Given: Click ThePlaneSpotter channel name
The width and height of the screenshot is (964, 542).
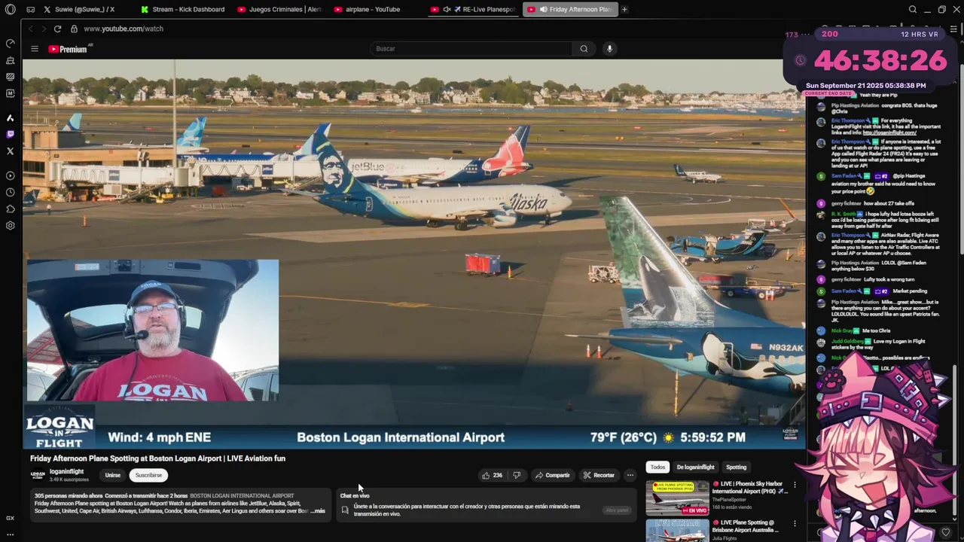Looking at the screenshot, I should coord(728,500).
